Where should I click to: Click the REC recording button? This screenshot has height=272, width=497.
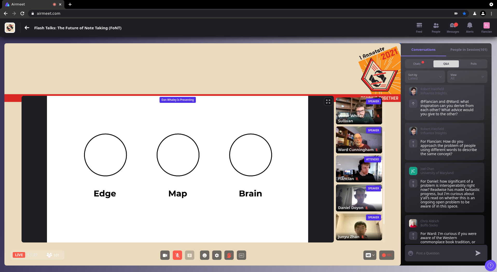[387, 255]
